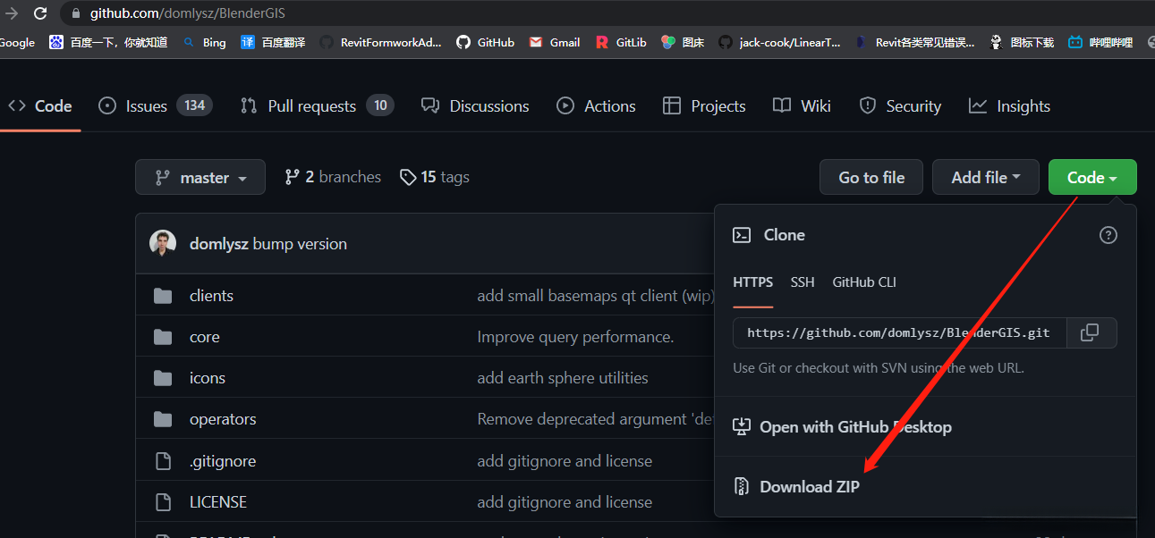Select the SSH clone option

coord(803,282)
